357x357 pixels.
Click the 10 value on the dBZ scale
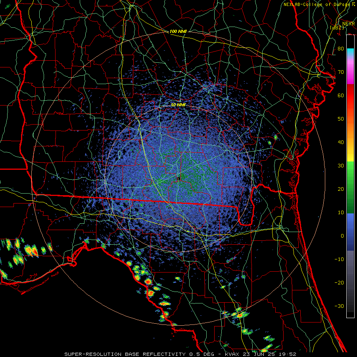(x=341, y=213)
